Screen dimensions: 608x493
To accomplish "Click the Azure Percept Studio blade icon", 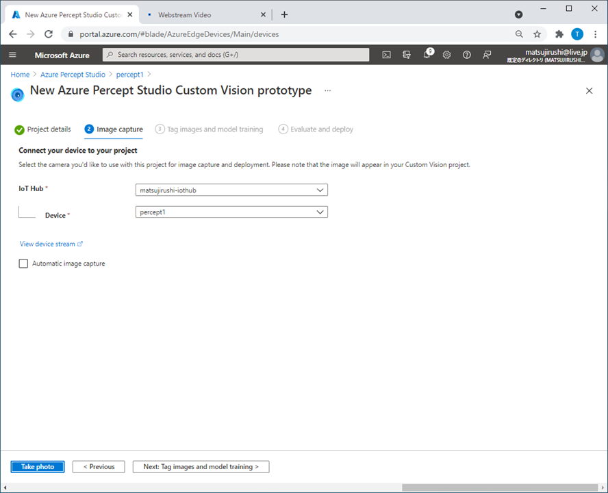I will coord(17,94).
